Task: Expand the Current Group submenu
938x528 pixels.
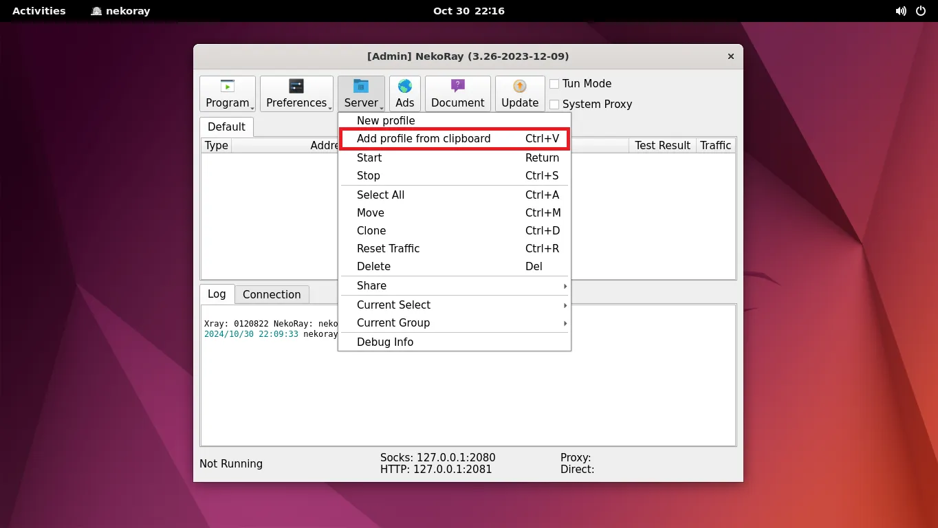Action: click(455, 323)
